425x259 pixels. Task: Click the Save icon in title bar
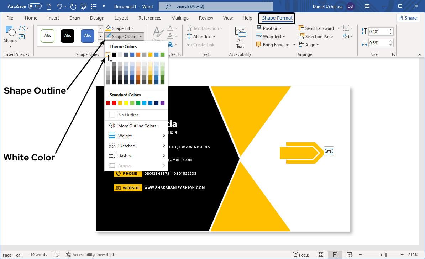coord(83,6)
